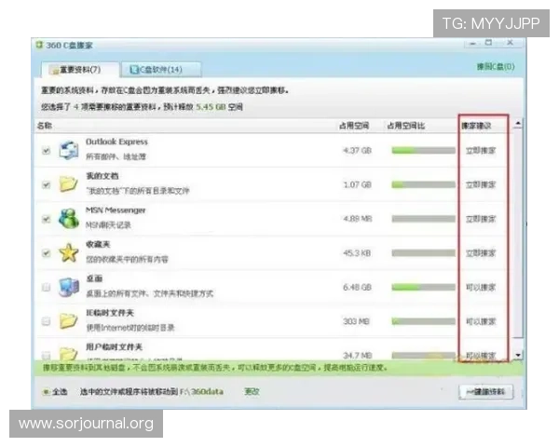Select the MSN Messenger row title
The image size is (559, 447).
116,210
